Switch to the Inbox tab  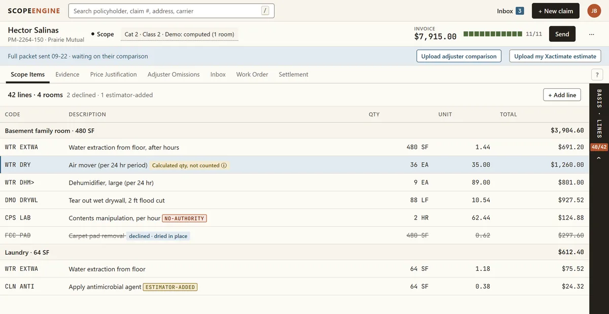pos(218,75)
